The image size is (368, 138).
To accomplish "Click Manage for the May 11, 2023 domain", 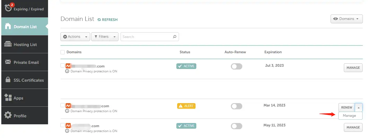I will pyautogui.click(x=353, y=127).
